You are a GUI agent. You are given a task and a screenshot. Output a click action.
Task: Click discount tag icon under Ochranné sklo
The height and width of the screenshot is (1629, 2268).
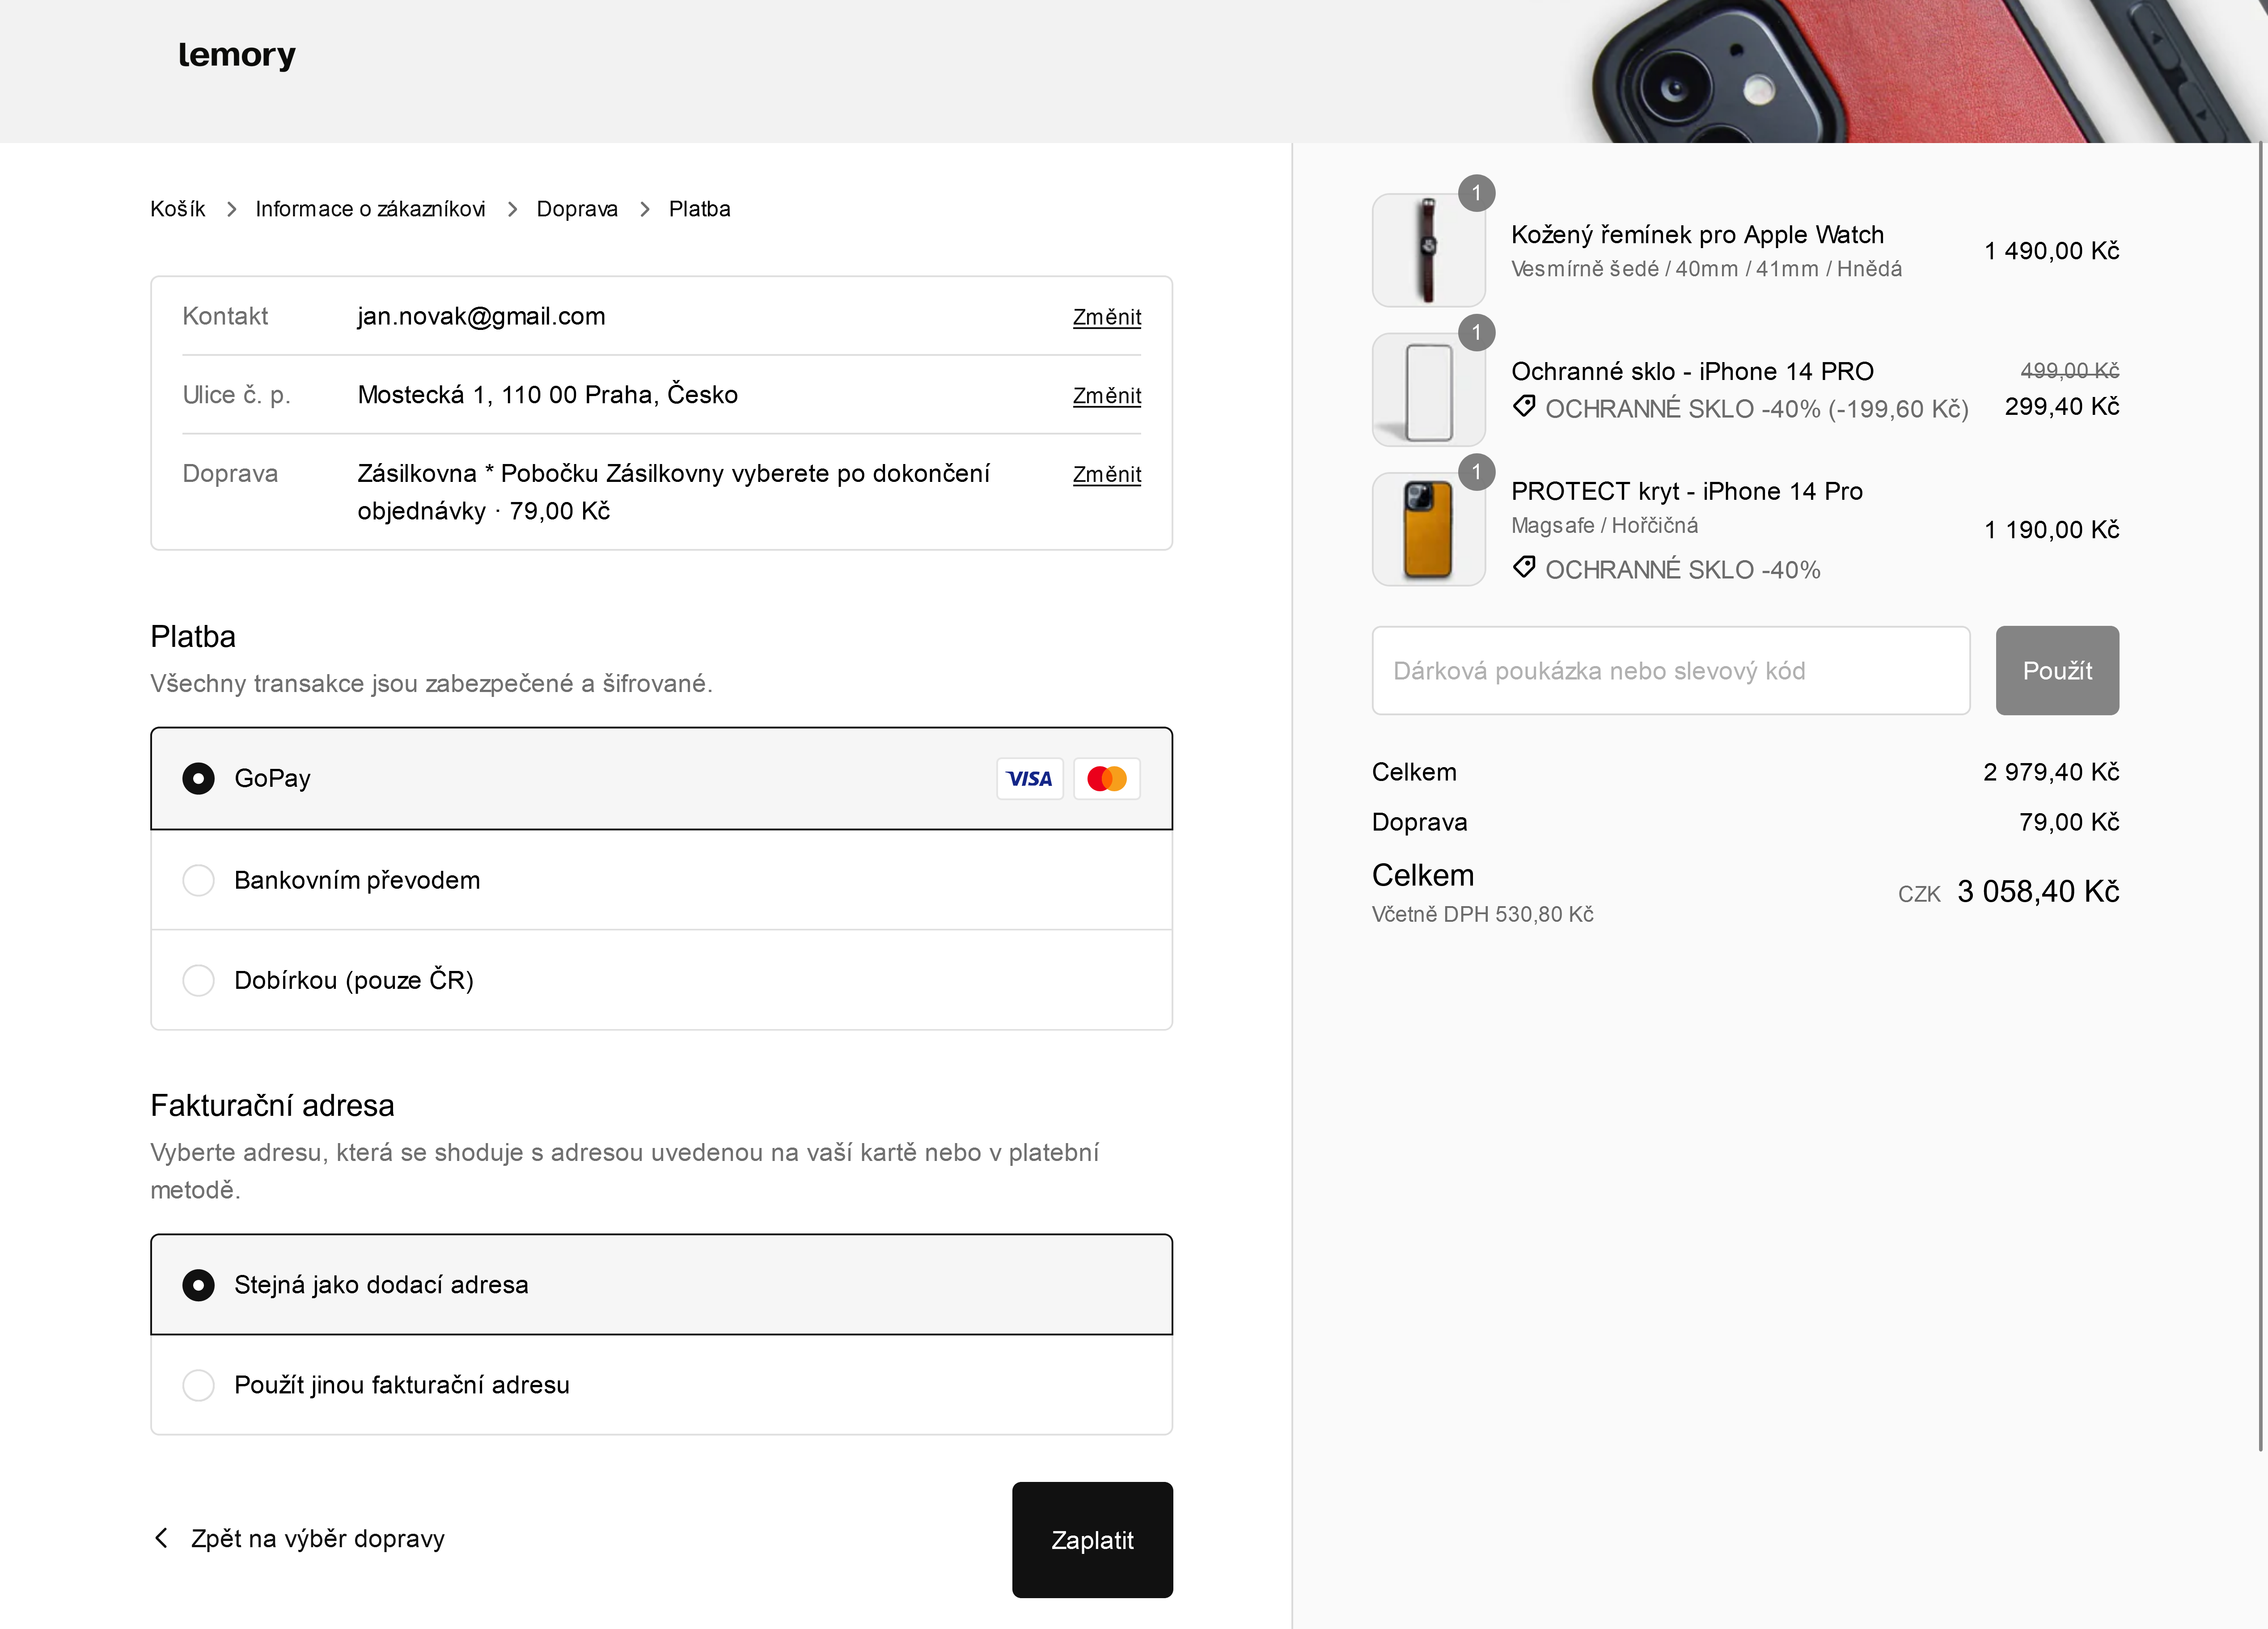[x=1523, y=406]
